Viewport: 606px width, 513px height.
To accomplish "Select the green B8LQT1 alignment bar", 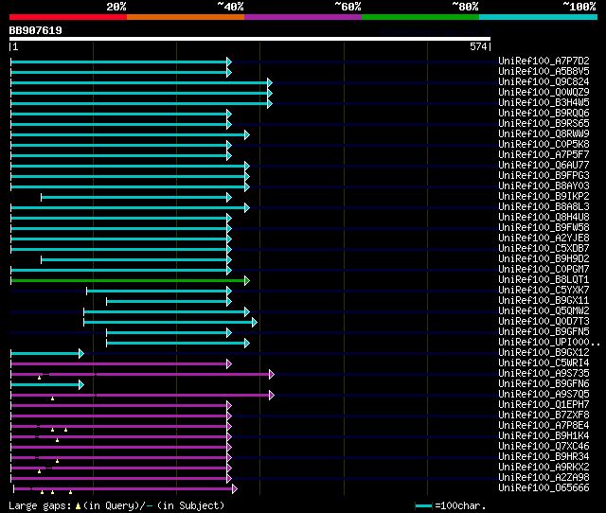I will [x=131, y=281].
